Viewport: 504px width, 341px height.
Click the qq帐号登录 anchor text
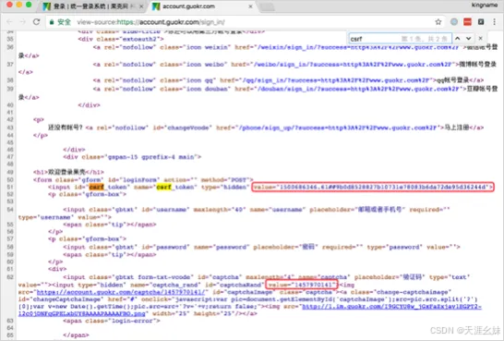(452, 80)
